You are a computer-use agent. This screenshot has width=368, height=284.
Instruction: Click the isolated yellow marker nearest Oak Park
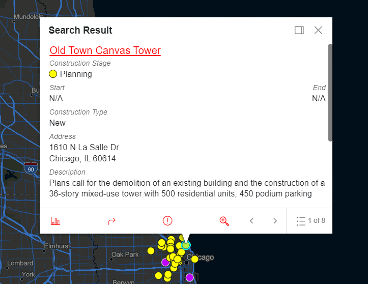(x=151, y=250)
